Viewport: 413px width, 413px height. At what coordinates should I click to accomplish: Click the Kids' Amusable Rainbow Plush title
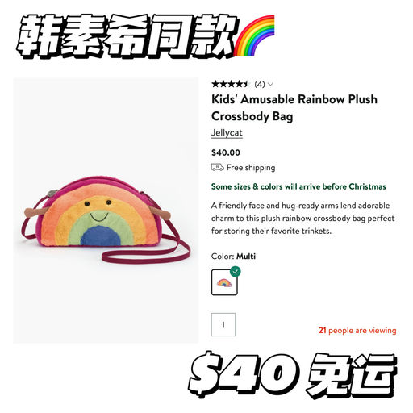pyautogui.click(x=294, y=108)
